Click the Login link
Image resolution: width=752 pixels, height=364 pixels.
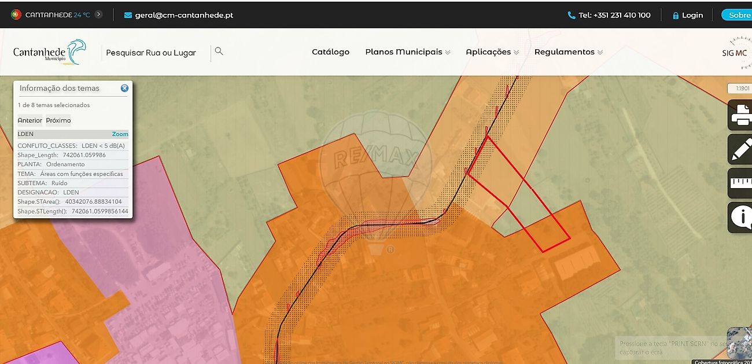688,15
